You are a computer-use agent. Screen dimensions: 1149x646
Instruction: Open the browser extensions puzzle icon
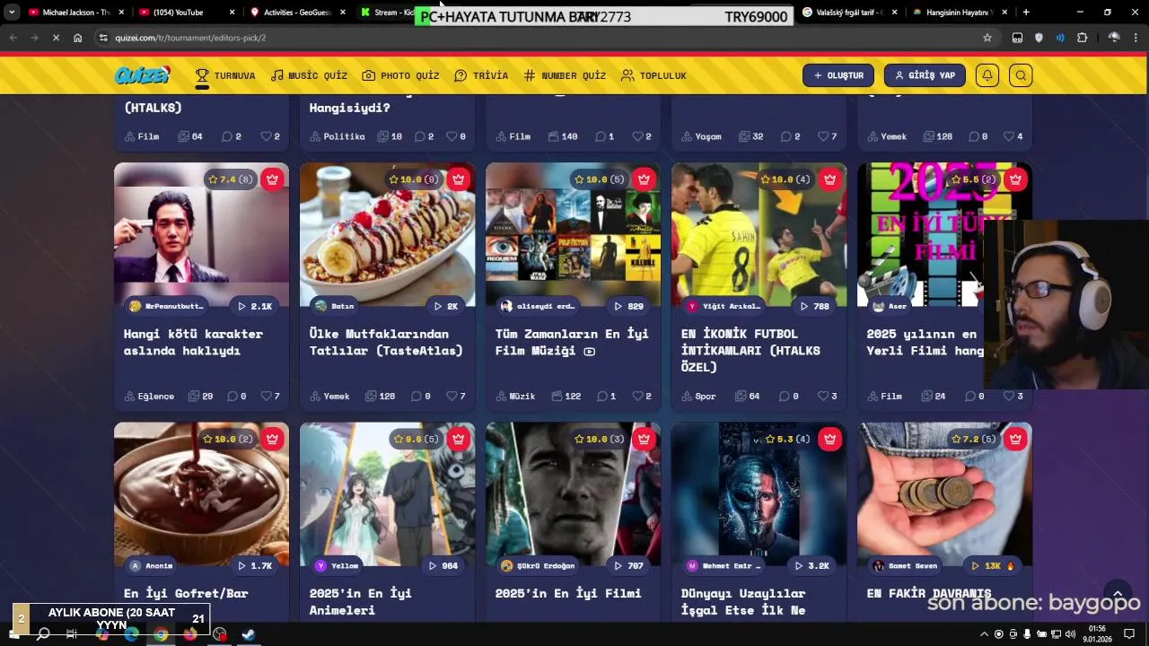click(1082, 38)
